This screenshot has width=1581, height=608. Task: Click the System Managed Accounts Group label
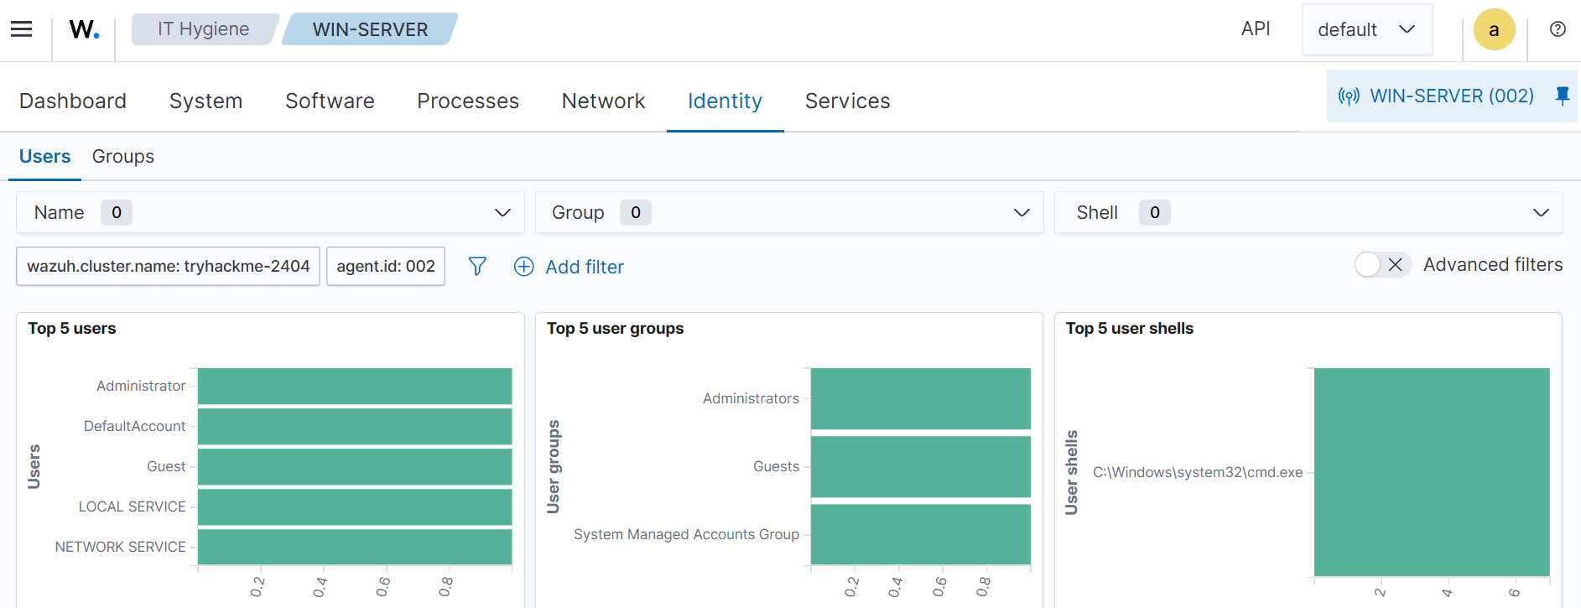point(686,534)
